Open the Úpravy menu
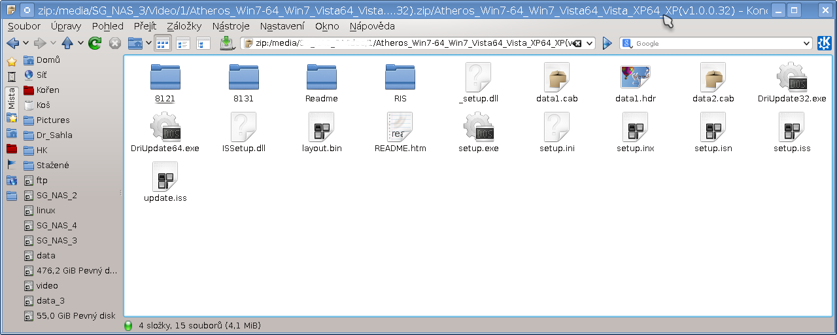837x335 pixels. point(66,26)
